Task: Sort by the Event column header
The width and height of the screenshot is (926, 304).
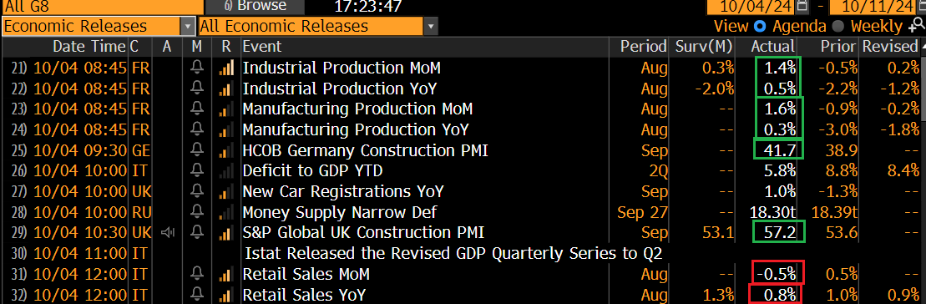Action: point(263,46)
